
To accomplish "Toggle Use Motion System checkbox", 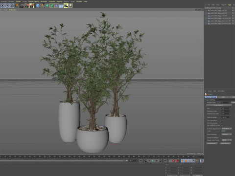I will (222, 125).
